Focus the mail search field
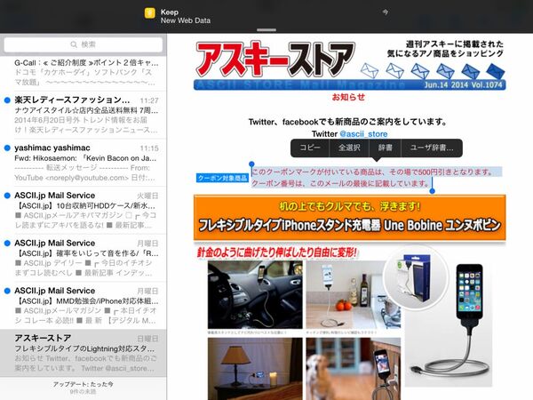Viewport: 533px width, 400px height. tap(84, 44)
